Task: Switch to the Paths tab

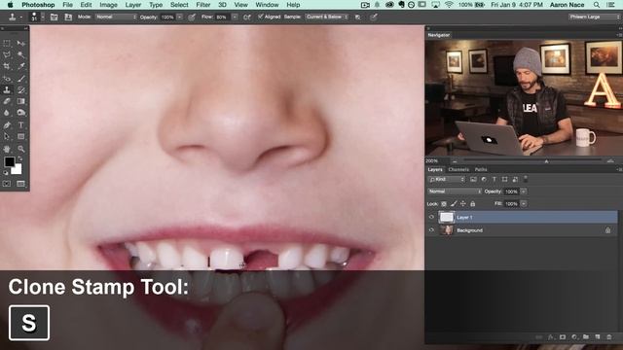Action: 481,169
